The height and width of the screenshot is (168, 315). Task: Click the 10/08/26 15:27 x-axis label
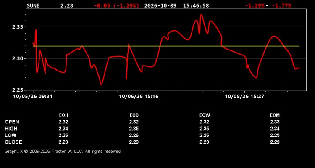pyautogui.click(x=245, y=97)
